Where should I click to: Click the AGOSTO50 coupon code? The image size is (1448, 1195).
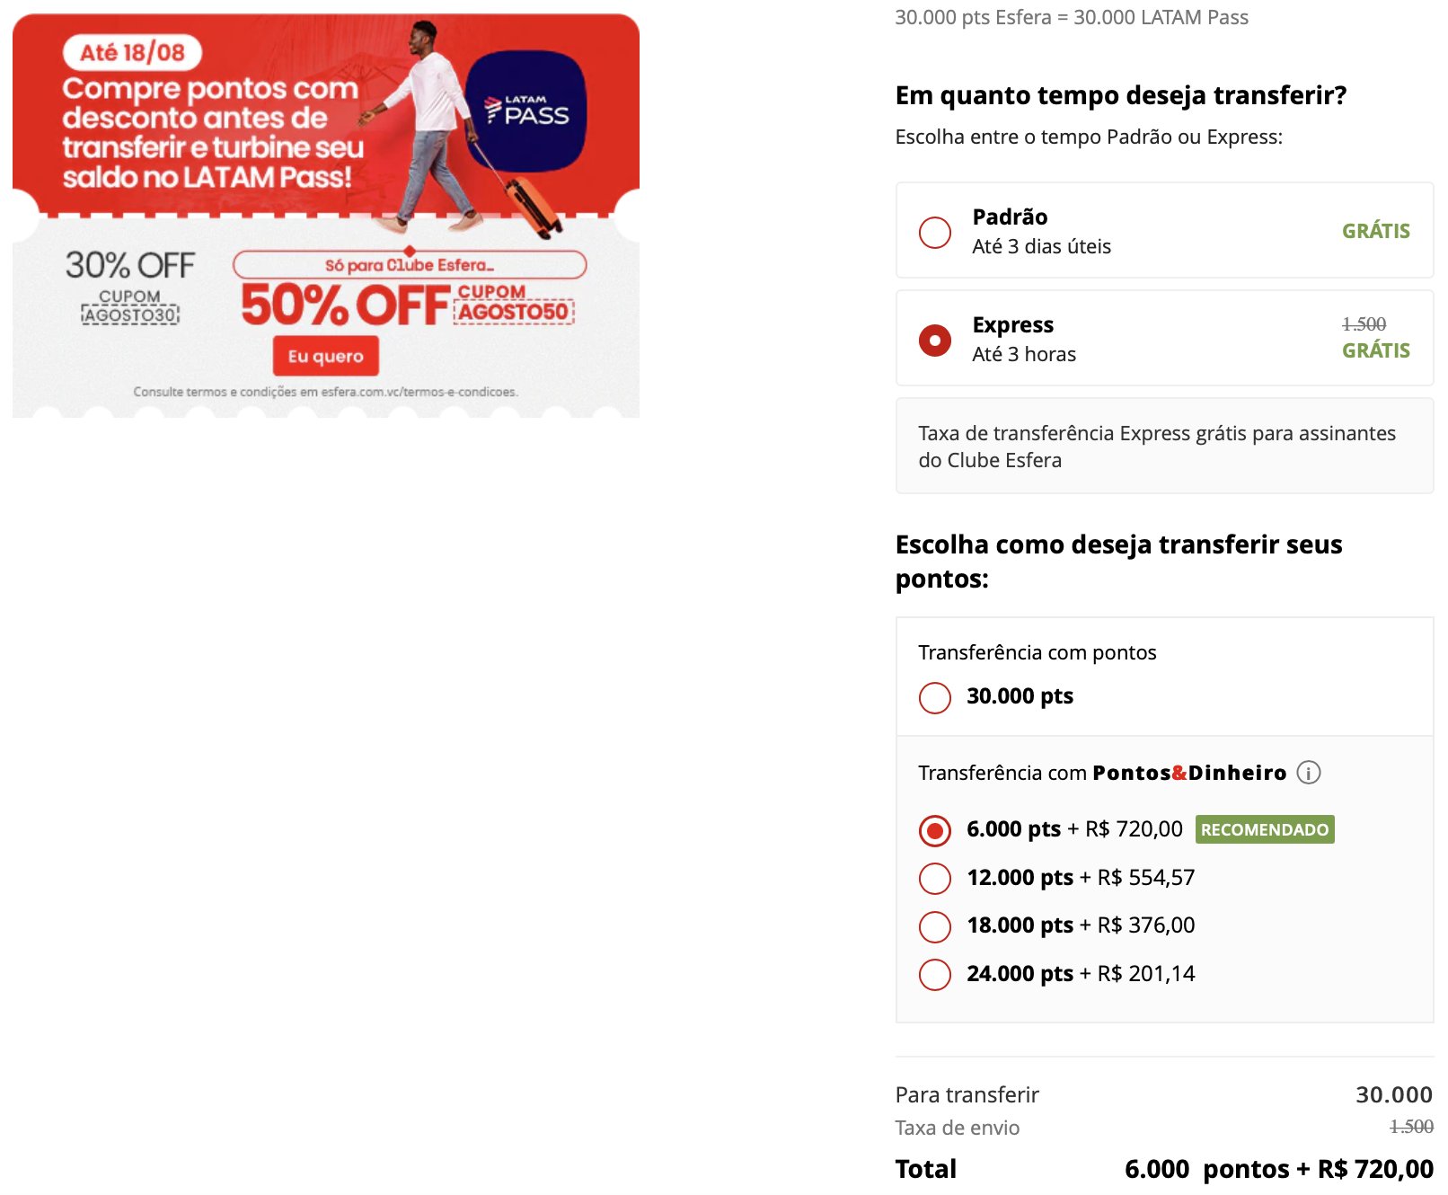coord(514,312)
